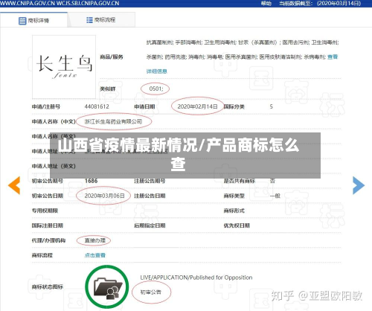Select application date 2020年02月14日
Screen dimensions: 372x311
click(x=197, y=106)
